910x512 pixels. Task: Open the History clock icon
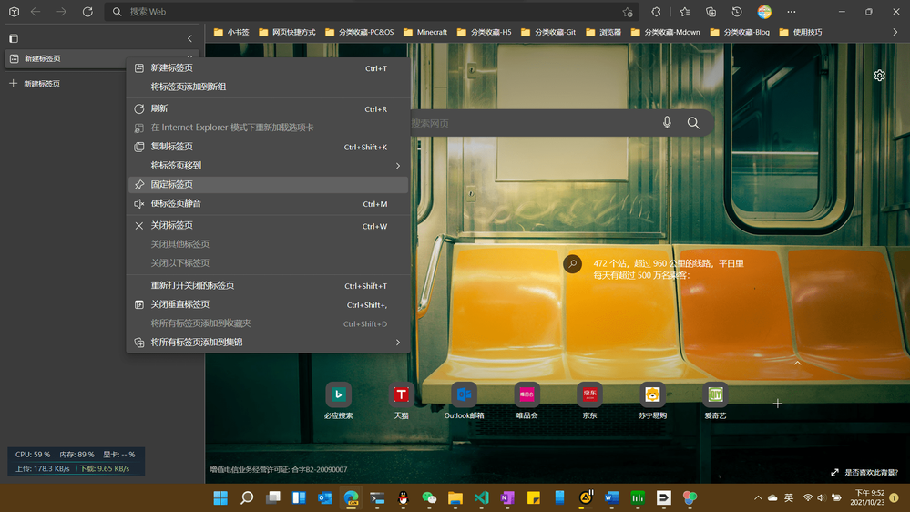737,12
